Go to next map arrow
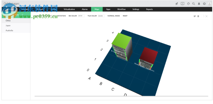The height and width of the screenshot is (104, 213). (204, 16)
